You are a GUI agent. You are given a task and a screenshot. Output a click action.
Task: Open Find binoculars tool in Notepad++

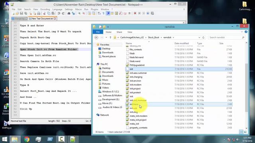69,13
